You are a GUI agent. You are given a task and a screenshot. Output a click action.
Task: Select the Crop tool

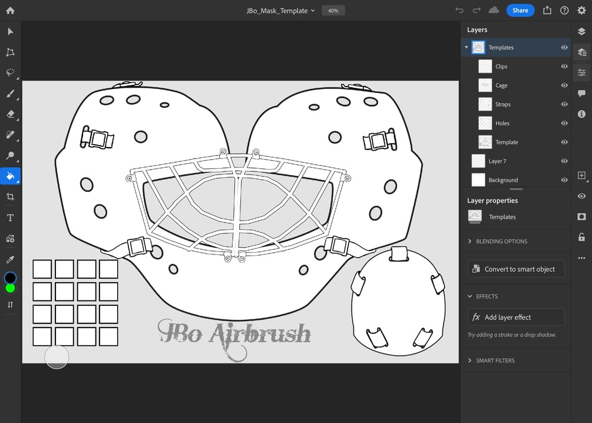pyautogui.click(x=10, y=197)
